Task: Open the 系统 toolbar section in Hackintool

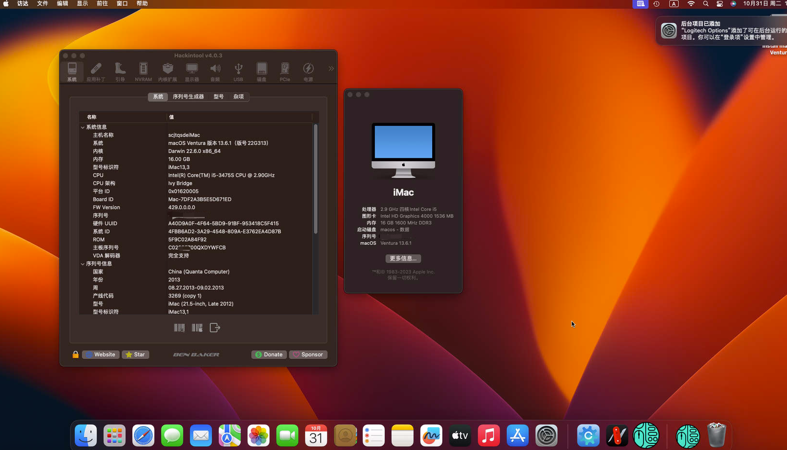Action: (x=72, y=72)
